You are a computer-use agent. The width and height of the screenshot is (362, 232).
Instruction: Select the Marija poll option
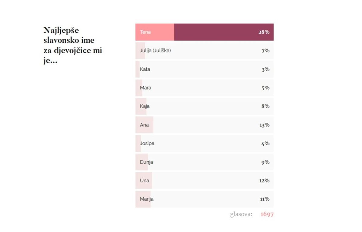pos(147,199)
